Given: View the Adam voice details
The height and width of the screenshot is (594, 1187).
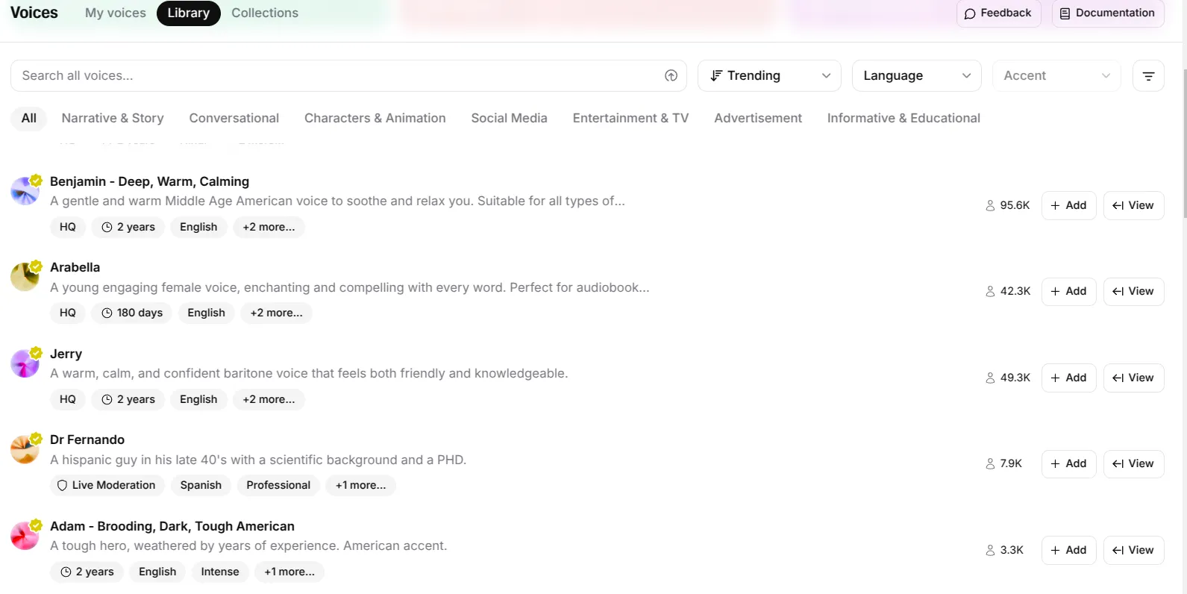Looking at the screenshot, I should (1133, 550).
